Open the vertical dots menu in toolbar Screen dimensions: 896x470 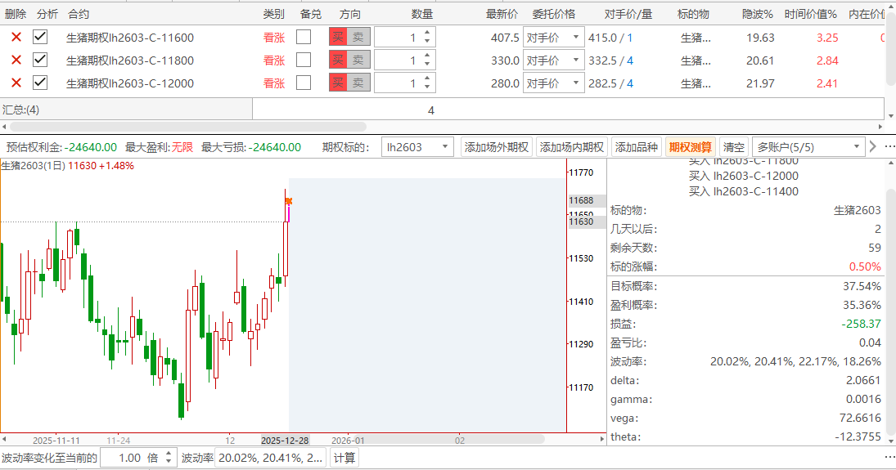pos(889,147)
